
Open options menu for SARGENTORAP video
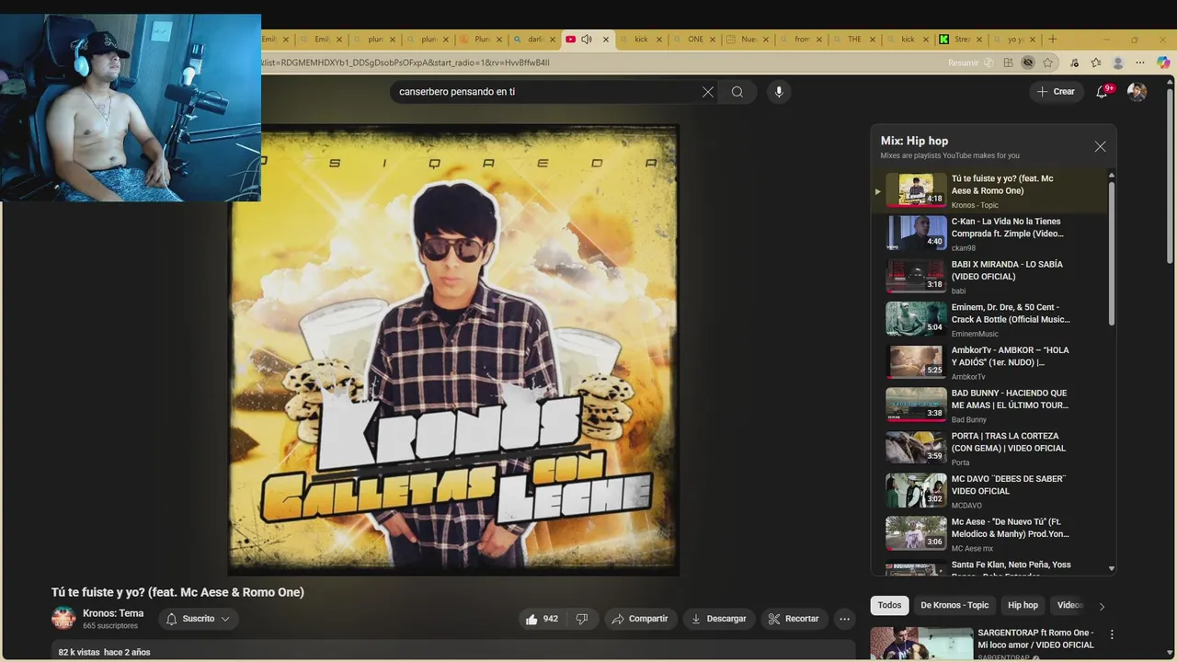pos(1112,634)
